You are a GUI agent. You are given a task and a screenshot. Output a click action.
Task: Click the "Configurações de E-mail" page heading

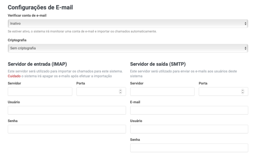tap(40, 8)
